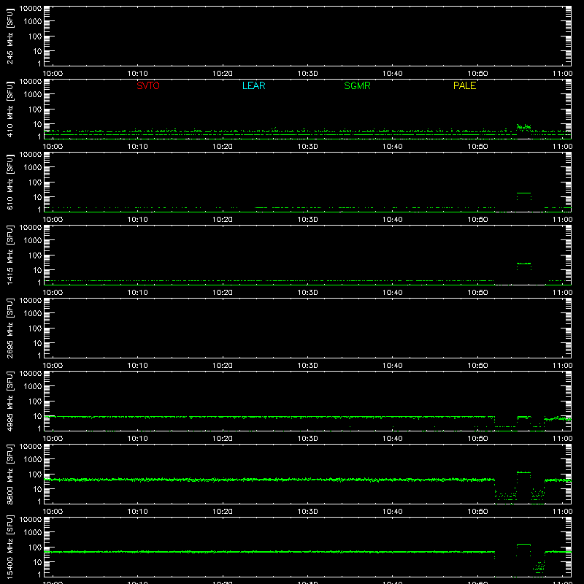The height and width of the screenshot is (584, 584).
Task: Click 10:50 time label under 610 MHz panel
Action: click(477, 220)
